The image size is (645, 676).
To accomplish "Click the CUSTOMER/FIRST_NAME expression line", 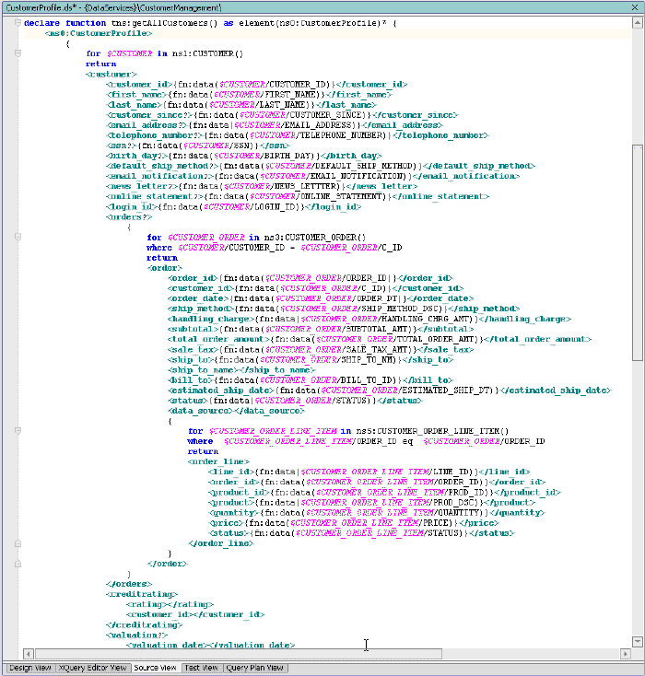I will pyautogui.click(x=249, y=95).
